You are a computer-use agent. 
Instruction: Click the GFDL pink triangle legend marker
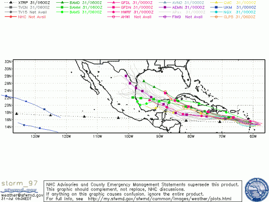click(x=113, y=3)
